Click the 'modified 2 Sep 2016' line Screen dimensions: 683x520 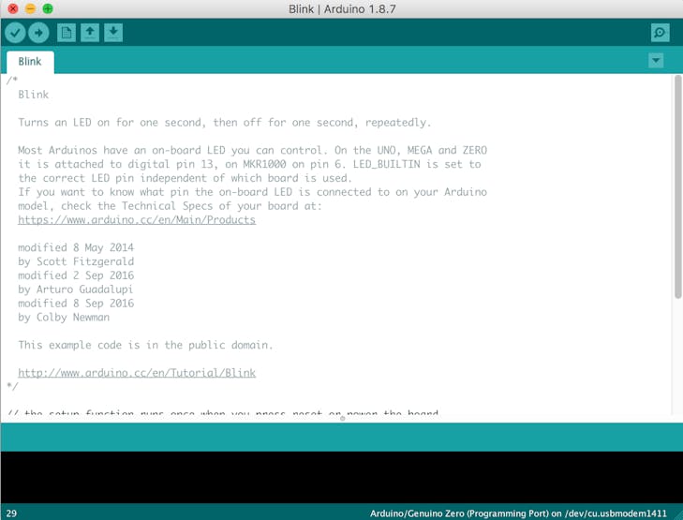pos(76,275)
